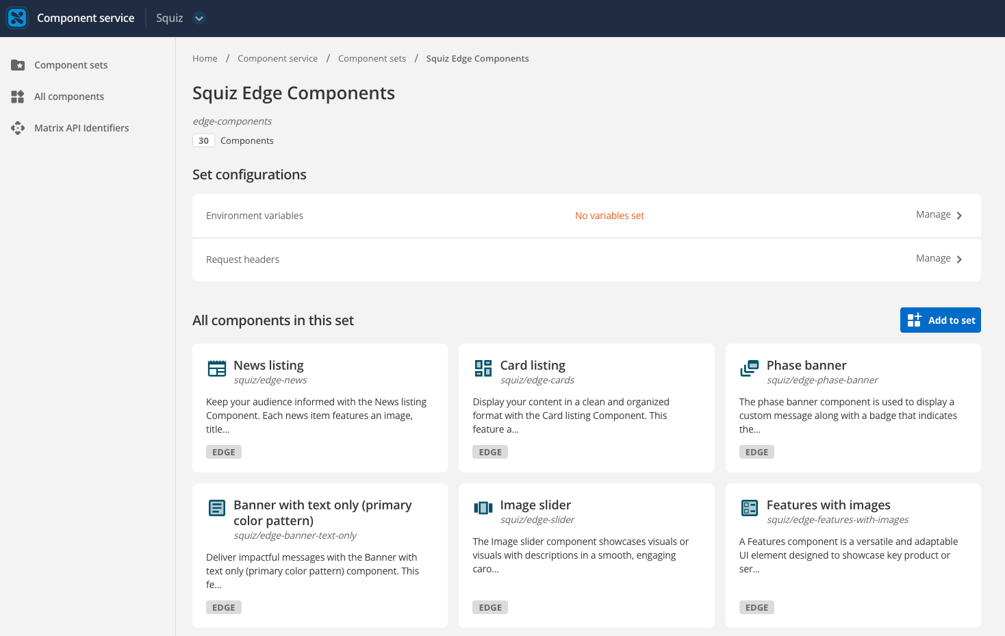Image resolution: width=1005 pixels, height=636 pixels.
Task: Click the Phase banner component icon
Action: click(750, 368)
